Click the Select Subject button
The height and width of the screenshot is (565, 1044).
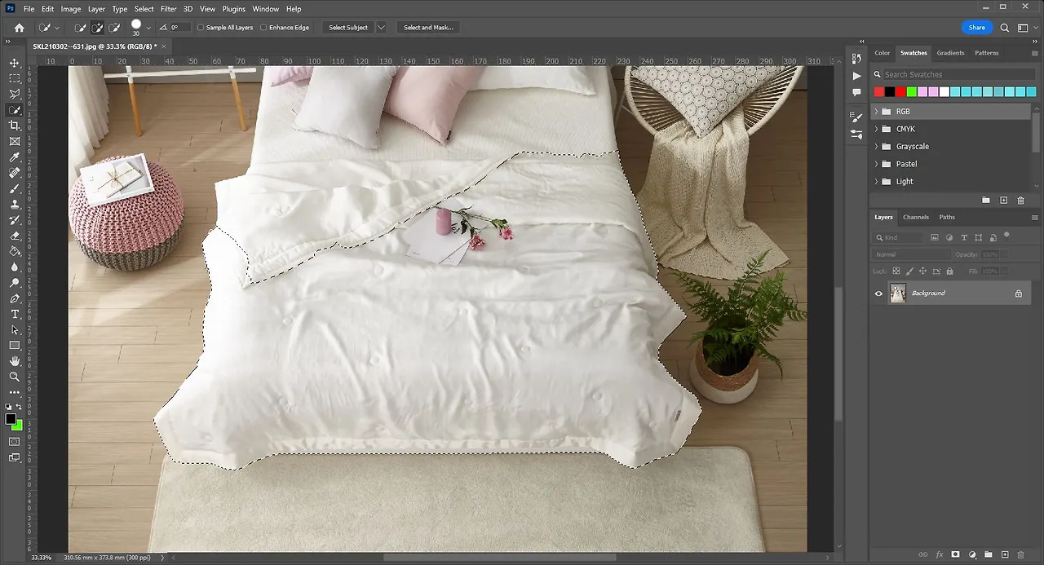point(348,28)
